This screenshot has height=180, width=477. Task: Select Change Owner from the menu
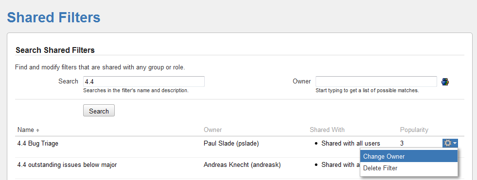point(408,157)
